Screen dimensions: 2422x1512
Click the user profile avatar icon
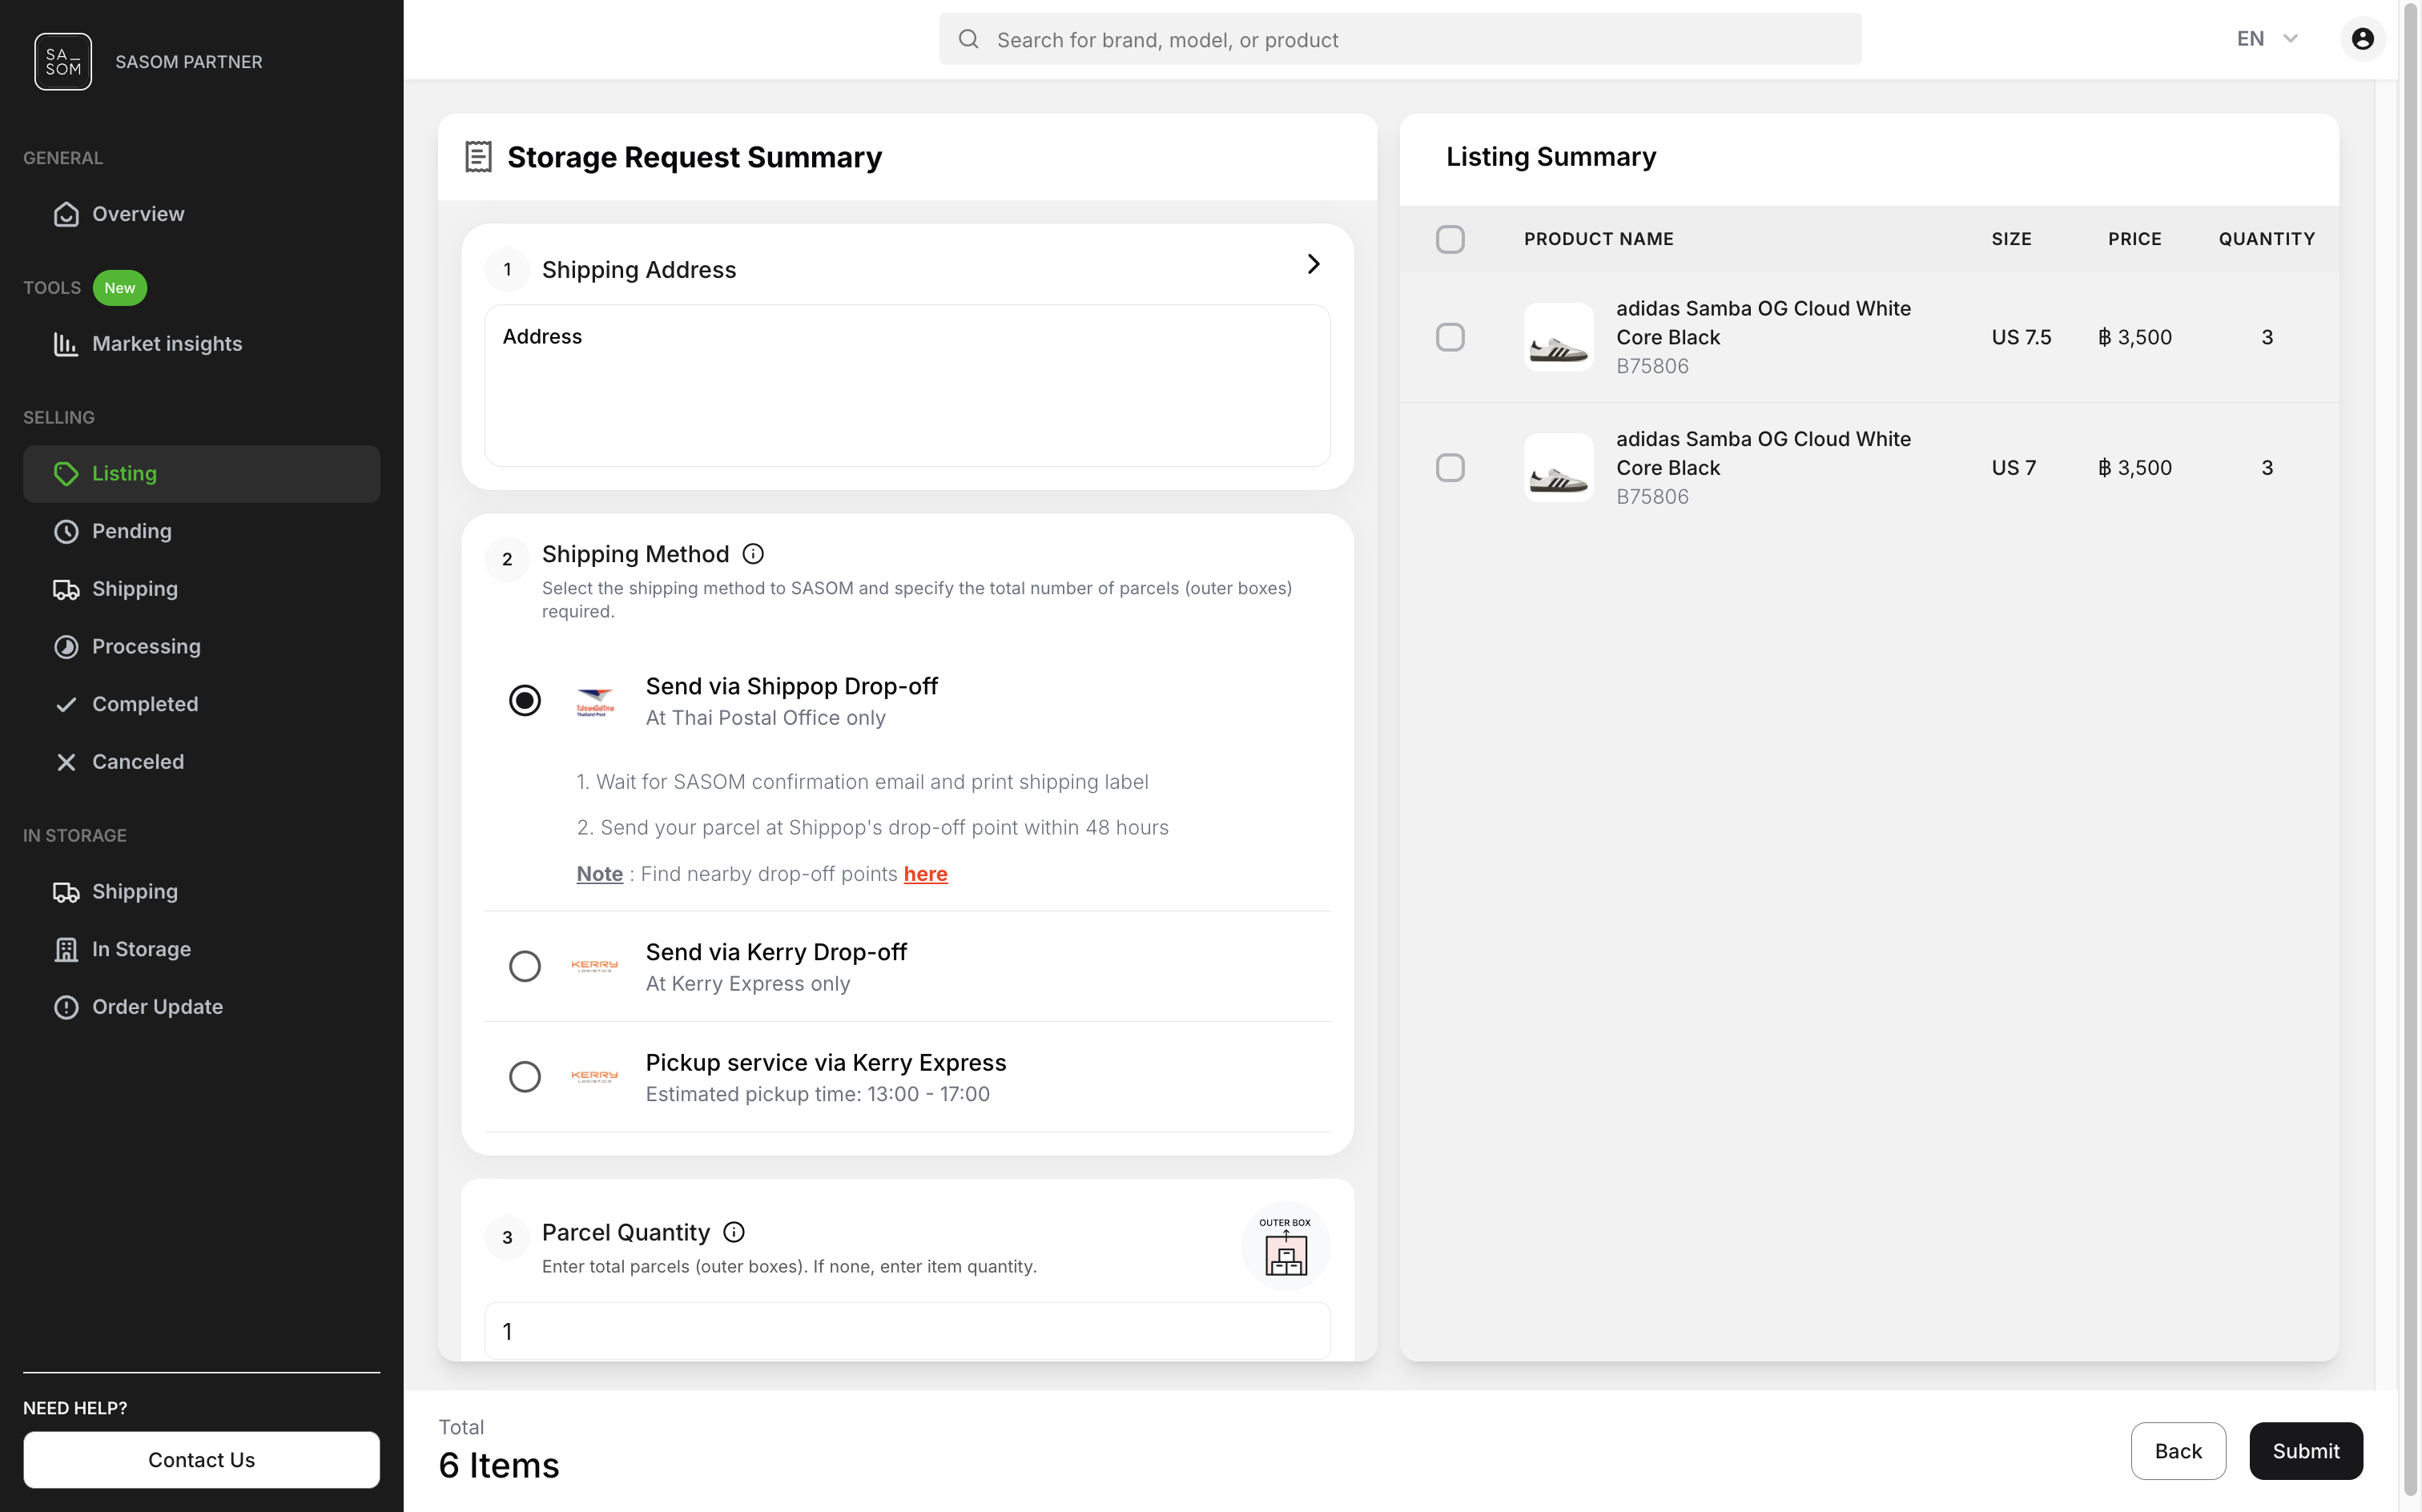[2361, 38]
